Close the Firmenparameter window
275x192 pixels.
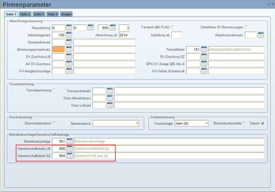pos(273,4)
